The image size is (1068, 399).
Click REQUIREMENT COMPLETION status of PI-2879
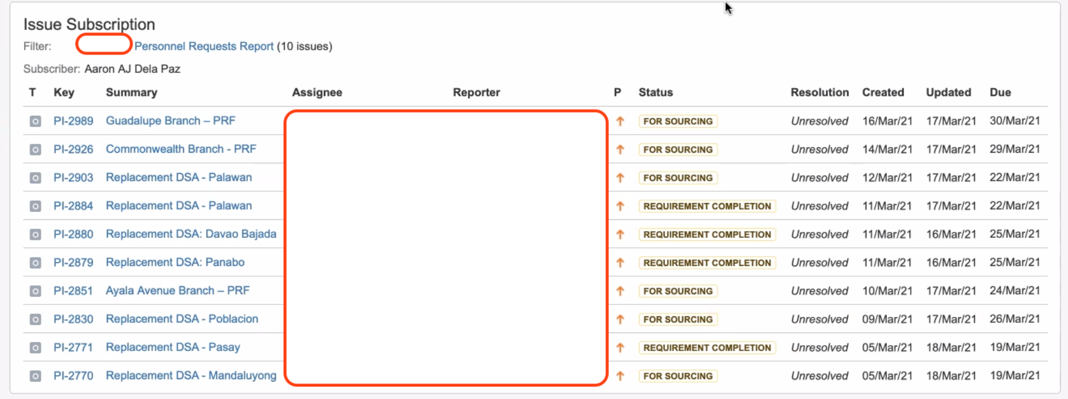coord(707,263)
